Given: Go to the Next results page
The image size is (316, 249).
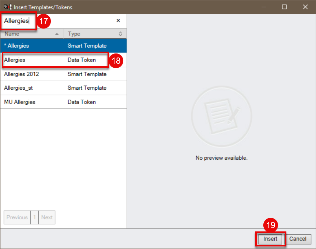Looking at the screenshot, I should [47, 218].
